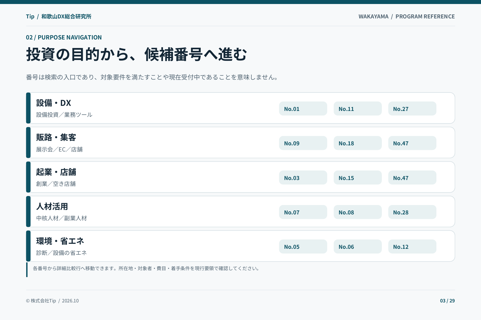This screenshot has width=481, height=320.
Task: Click the title 投資の目的から、候補番号へ進む
Action: tap(137, 54)
